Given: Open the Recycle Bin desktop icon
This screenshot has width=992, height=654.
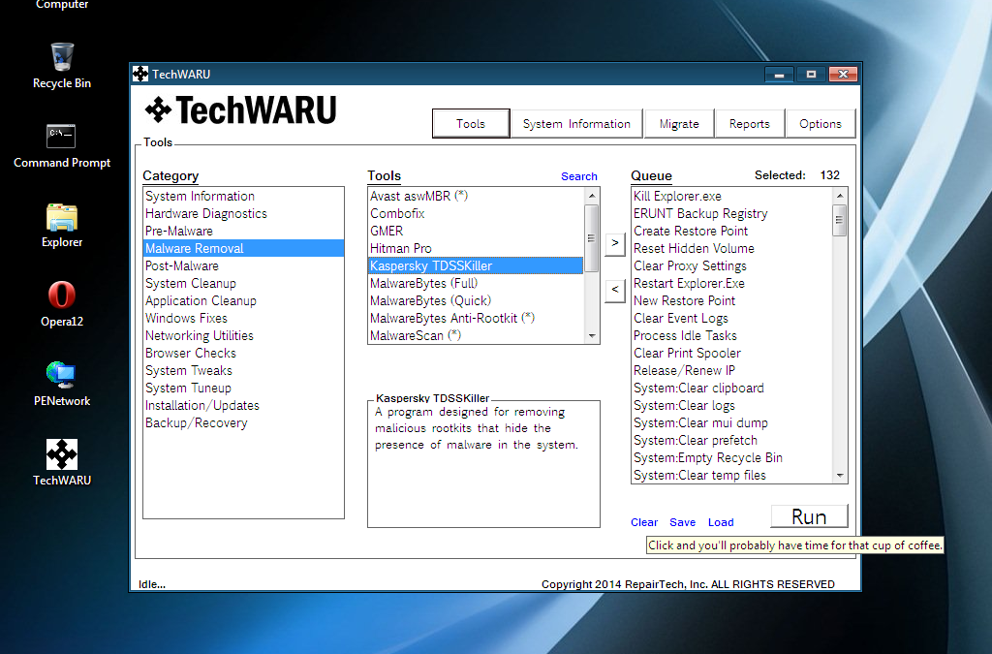Looking at the screenshot, I should (x=62, y=65).
